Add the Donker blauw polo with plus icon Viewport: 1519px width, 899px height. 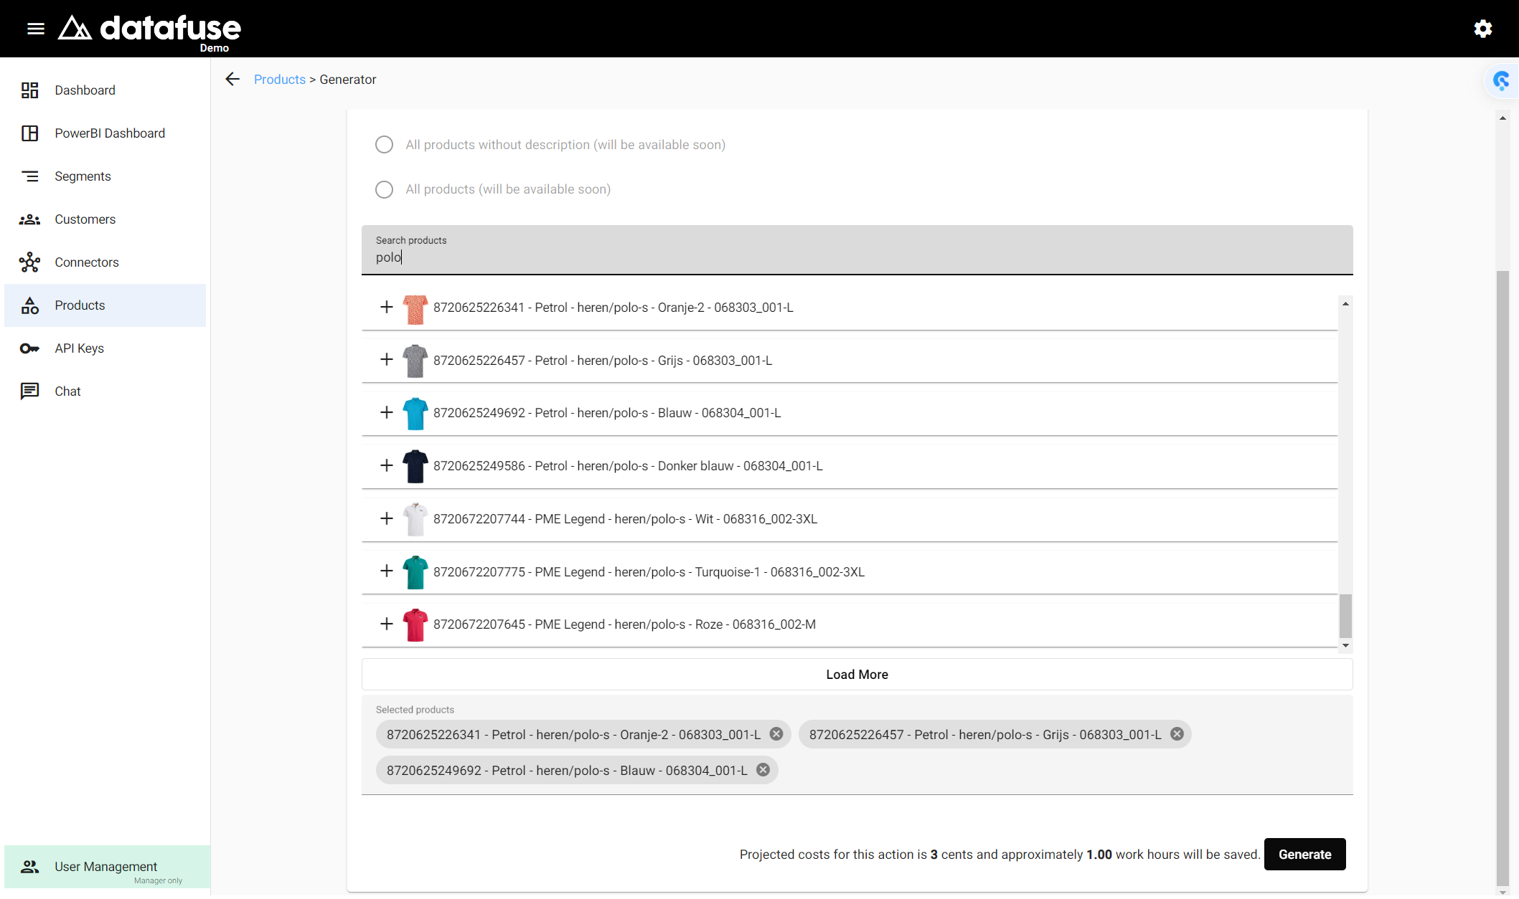click(387, 465)
